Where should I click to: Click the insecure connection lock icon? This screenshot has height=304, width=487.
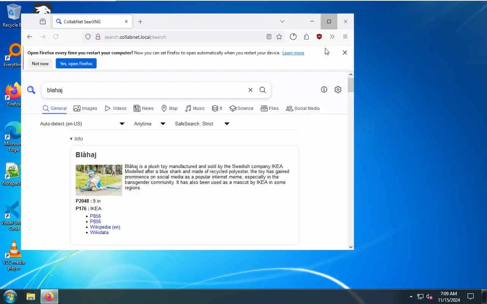[98, 37]
